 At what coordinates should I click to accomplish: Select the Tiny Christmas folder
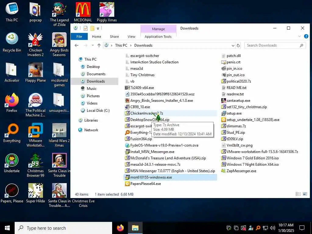point(142,75)
